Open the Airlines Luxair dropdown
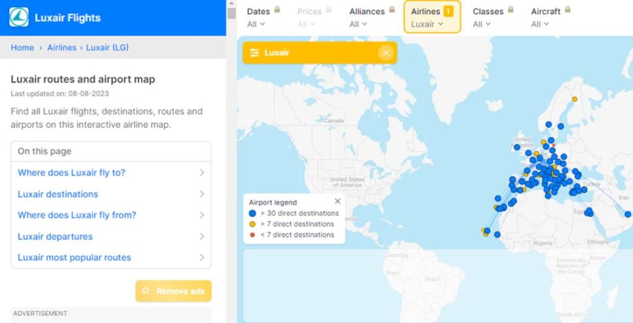This screenshot has height=323, width=633. pyautogui.click(x=427, y=24)
